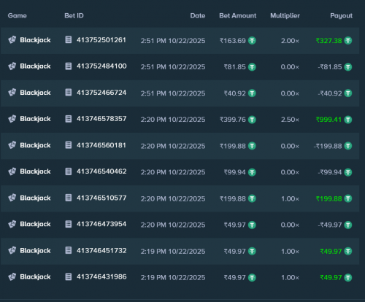365x302 pixels.
Task: Select the -₹199.88 payout amount
Action: 328,146
